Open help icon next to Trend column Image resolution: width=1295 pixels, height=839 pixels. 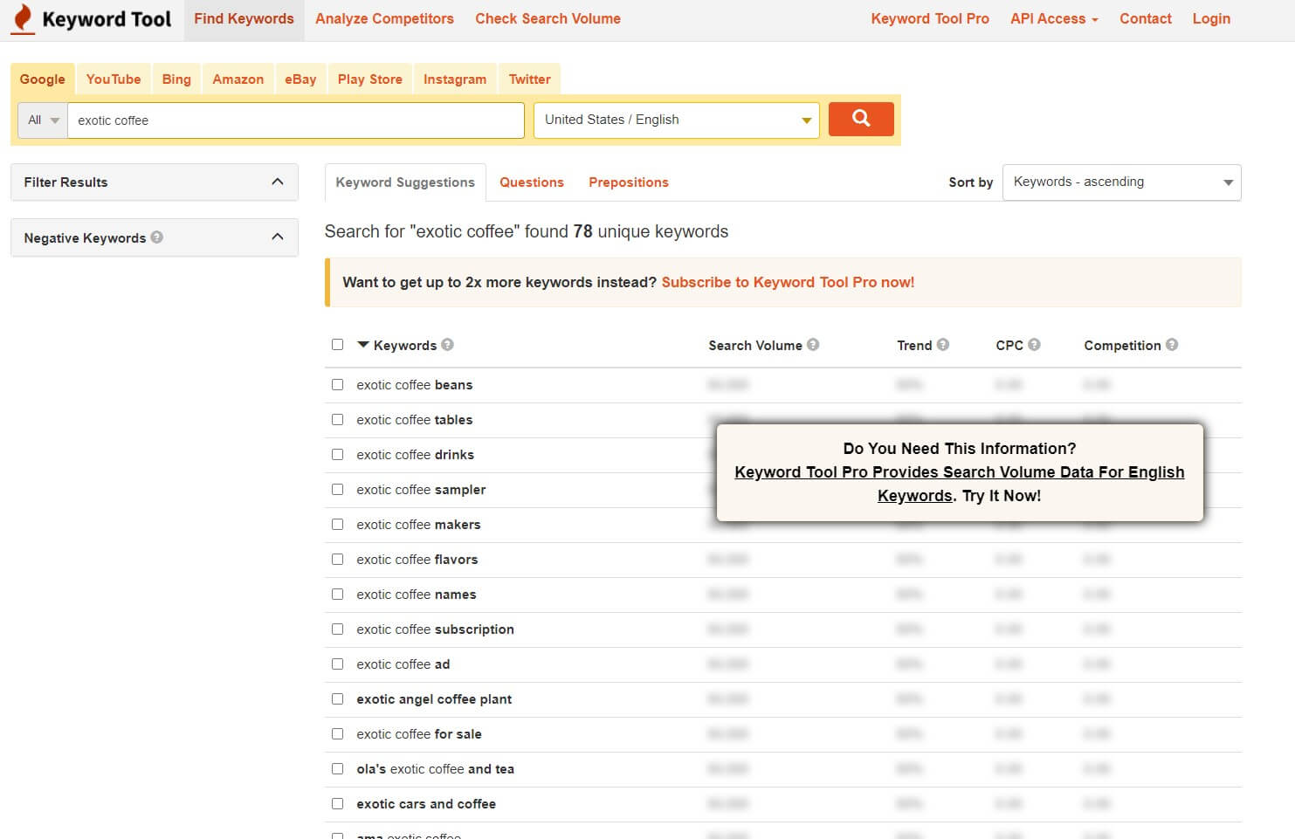click(943, 344)
